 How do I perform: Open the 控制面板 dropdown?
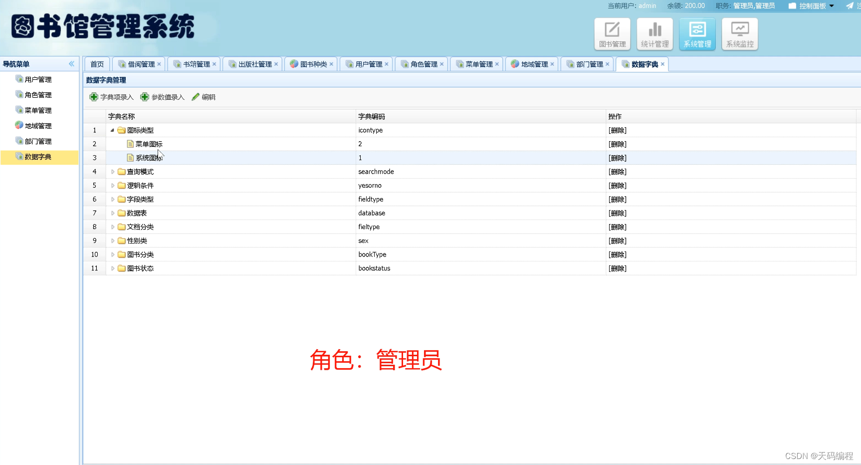(x=811, y=6)
